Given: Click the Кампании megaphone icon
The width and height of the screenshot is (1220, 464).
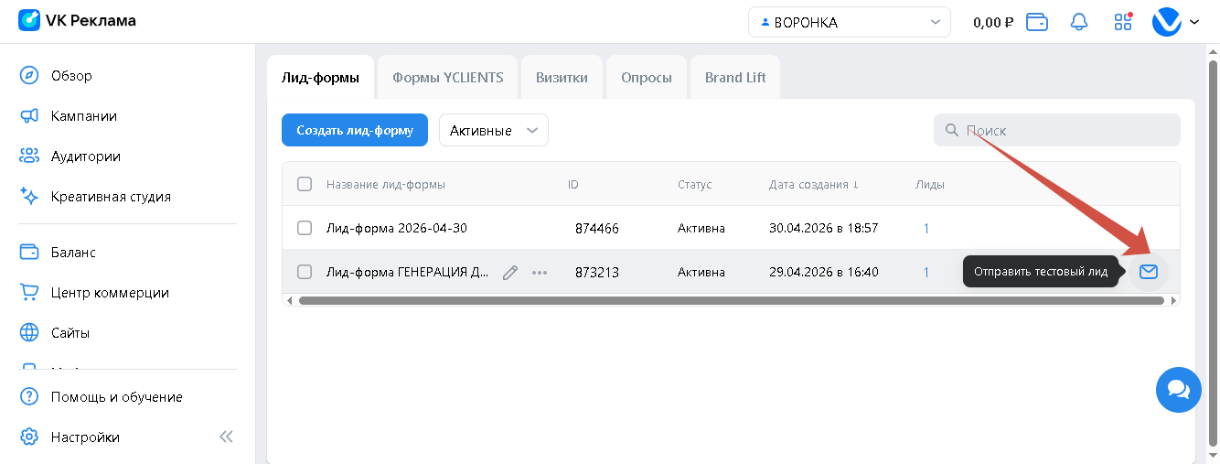Looking at the screenshot, I should 29,116.
